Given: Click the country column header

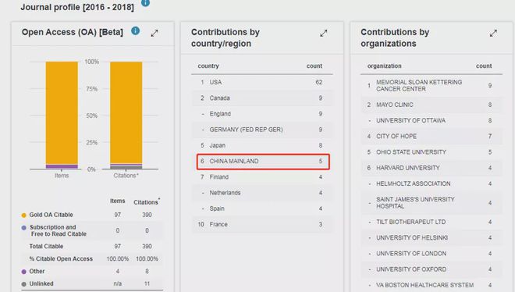Looking at the screenshot, I should click(x=208, y=66).
